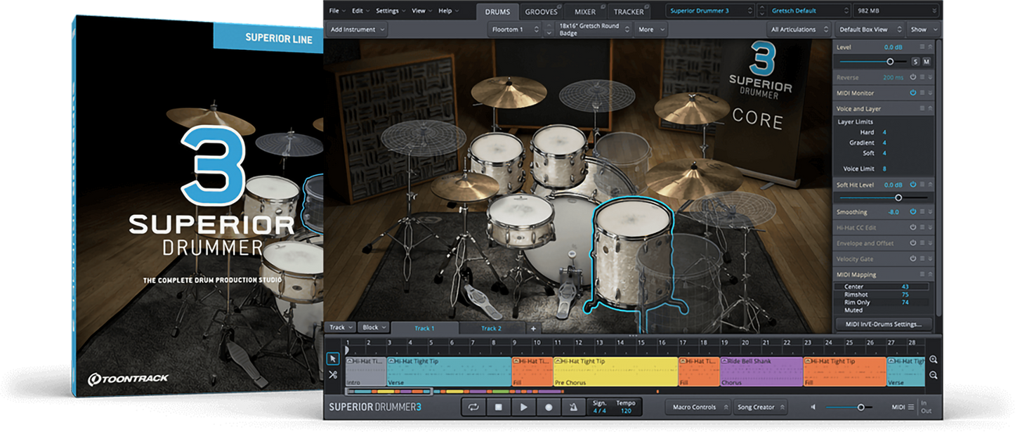The width and height of the screenshot is (1015, 432).
Task: Add a new track with plus icon
Action: point(533,328)
